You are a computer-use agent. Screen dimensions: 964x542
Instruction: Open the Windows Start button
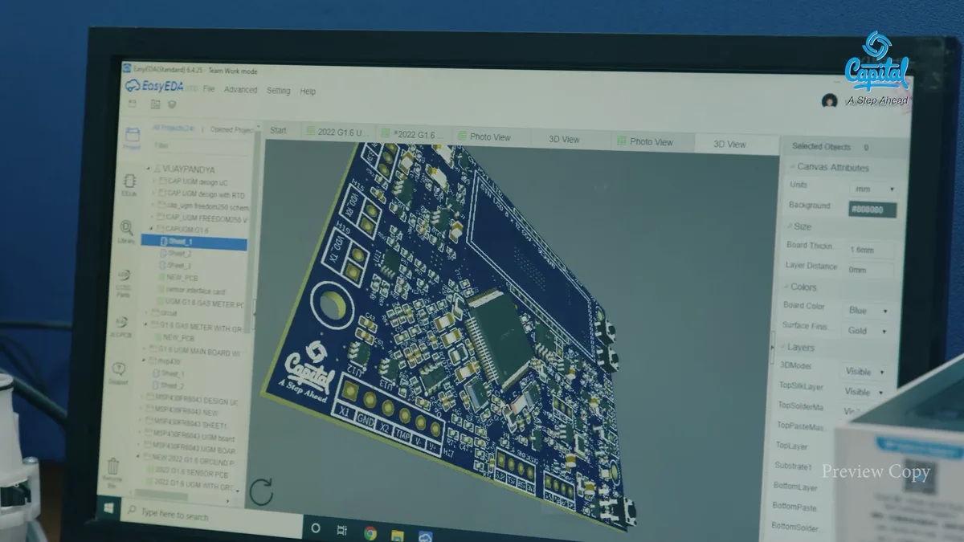pyautogui.click(x=108, y=508)
